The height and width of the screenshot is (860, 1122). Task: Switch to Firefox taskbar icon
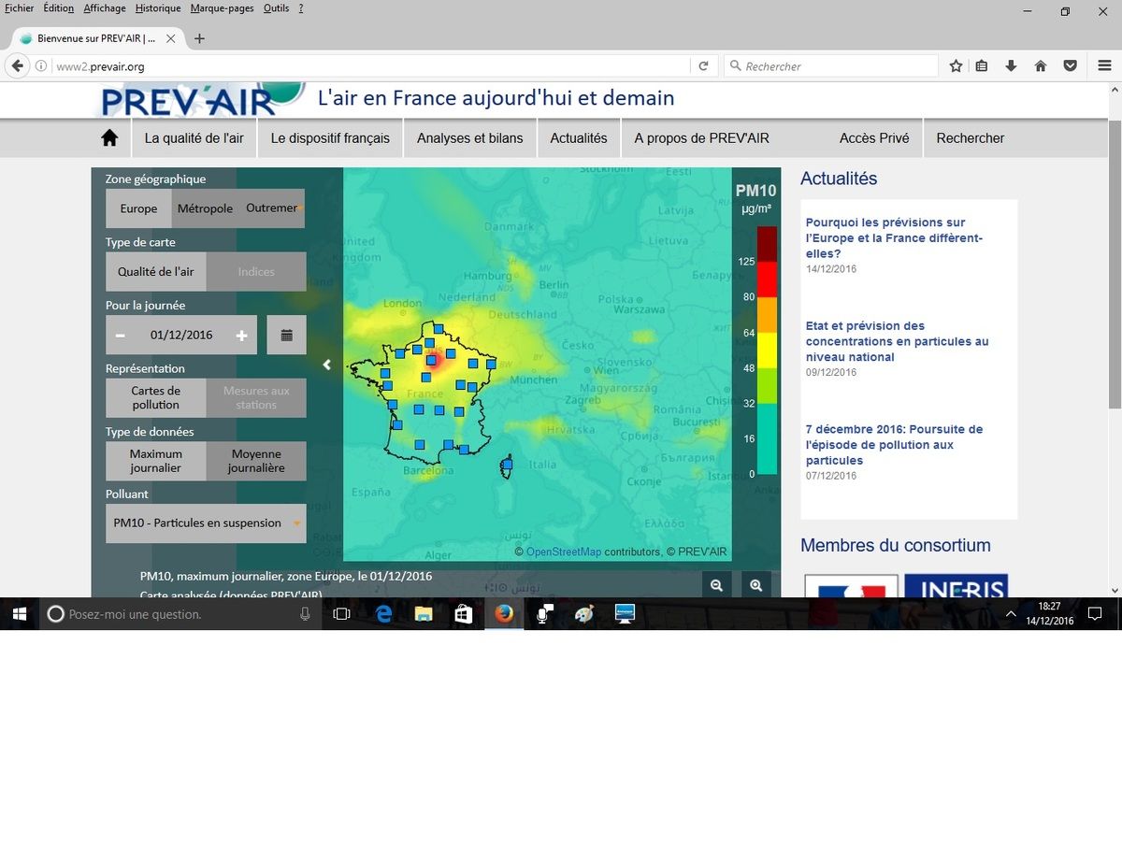(x=504, y=614)
